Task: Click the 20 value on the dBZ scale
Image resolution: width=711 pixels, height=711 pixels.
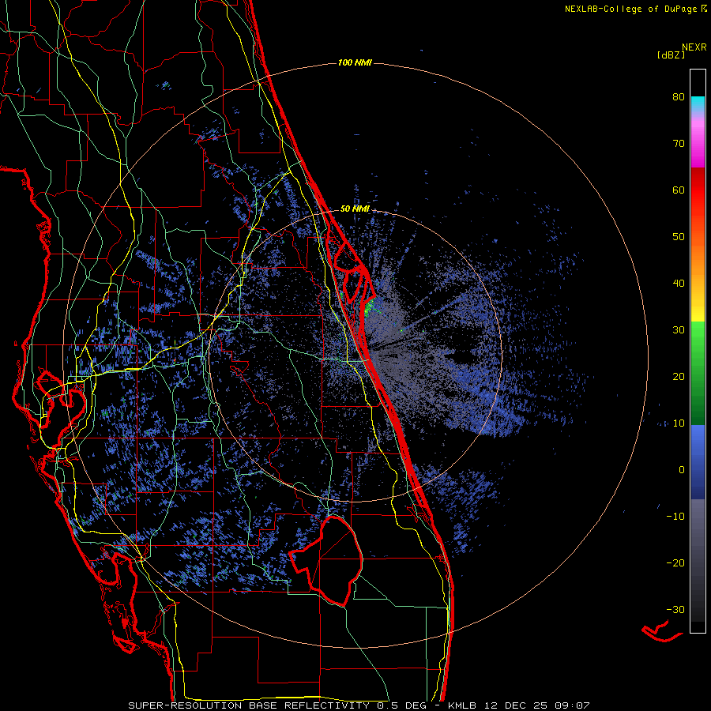Action: (679, 377)
